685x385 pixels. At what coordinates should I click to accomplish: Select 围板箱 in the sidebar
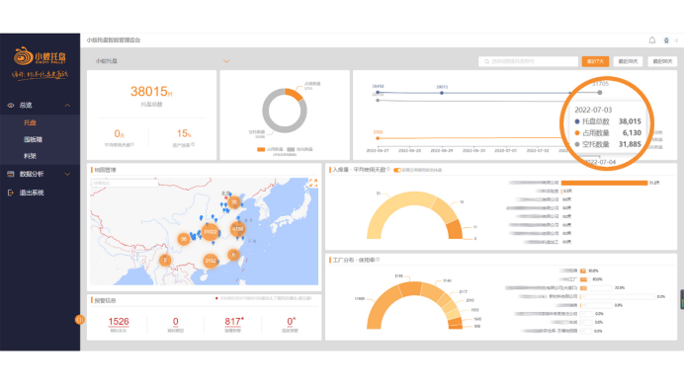point(33,139)
